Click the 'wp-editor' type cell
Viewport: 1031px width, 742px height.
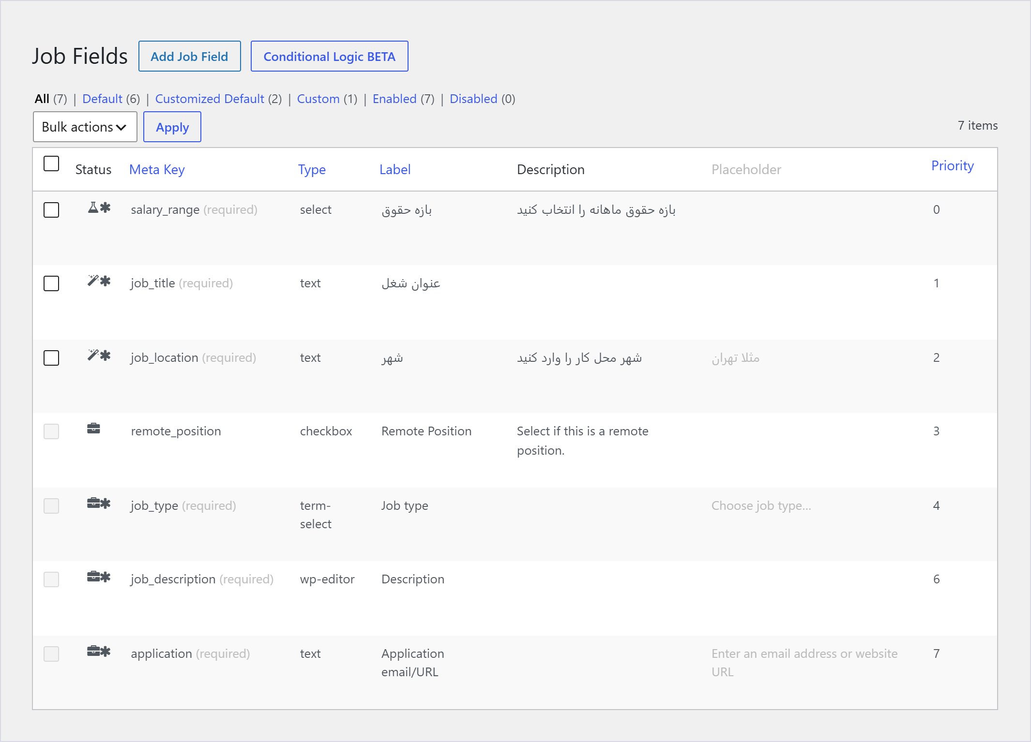click(x=327, y=579)
